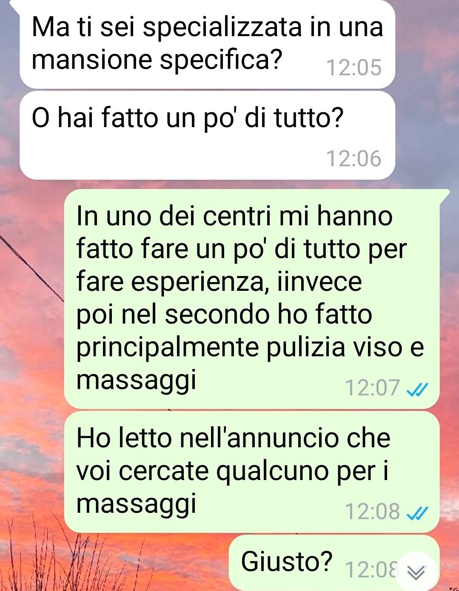
Task: Tap the 12:08 timestamp next to 'massaggi'
Action: [372, 511]
